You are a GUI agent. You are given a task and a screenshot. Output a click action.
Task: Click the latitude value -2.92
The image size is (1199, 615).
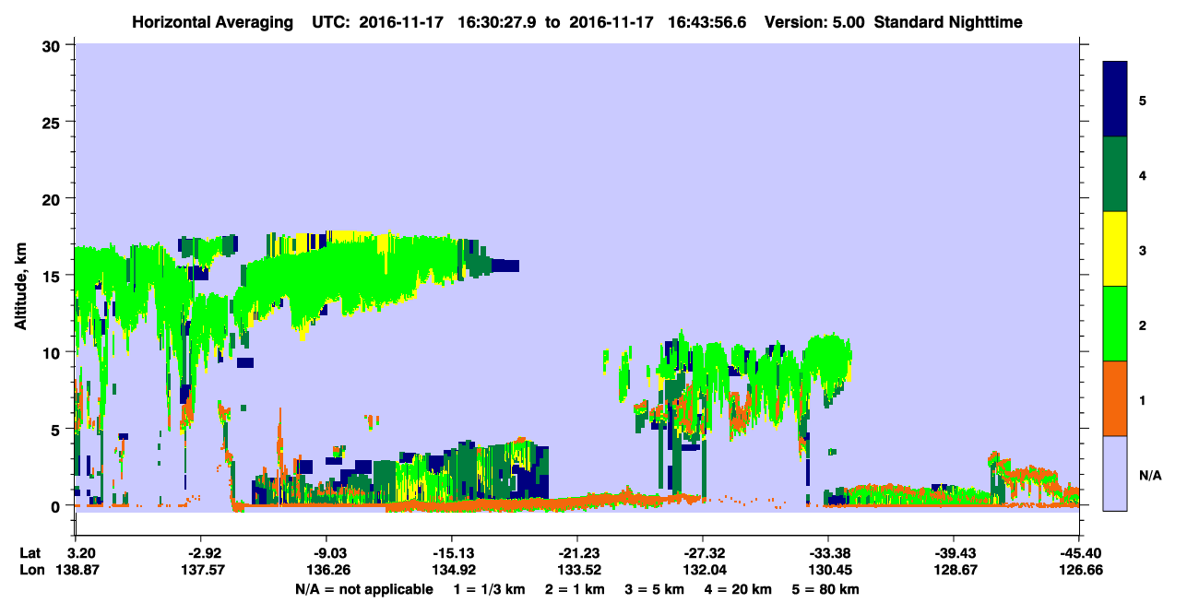[201, 552]
